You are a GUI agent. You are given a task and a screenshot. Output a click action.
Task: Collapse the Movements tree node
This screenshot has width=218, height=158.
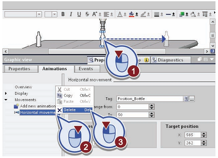click(x=6, y=100)
